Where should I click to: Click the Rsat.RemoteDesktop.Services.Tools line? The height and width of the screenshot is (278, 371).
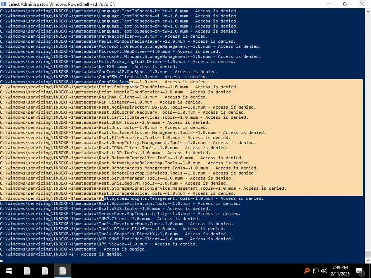[x=128, y=173]
